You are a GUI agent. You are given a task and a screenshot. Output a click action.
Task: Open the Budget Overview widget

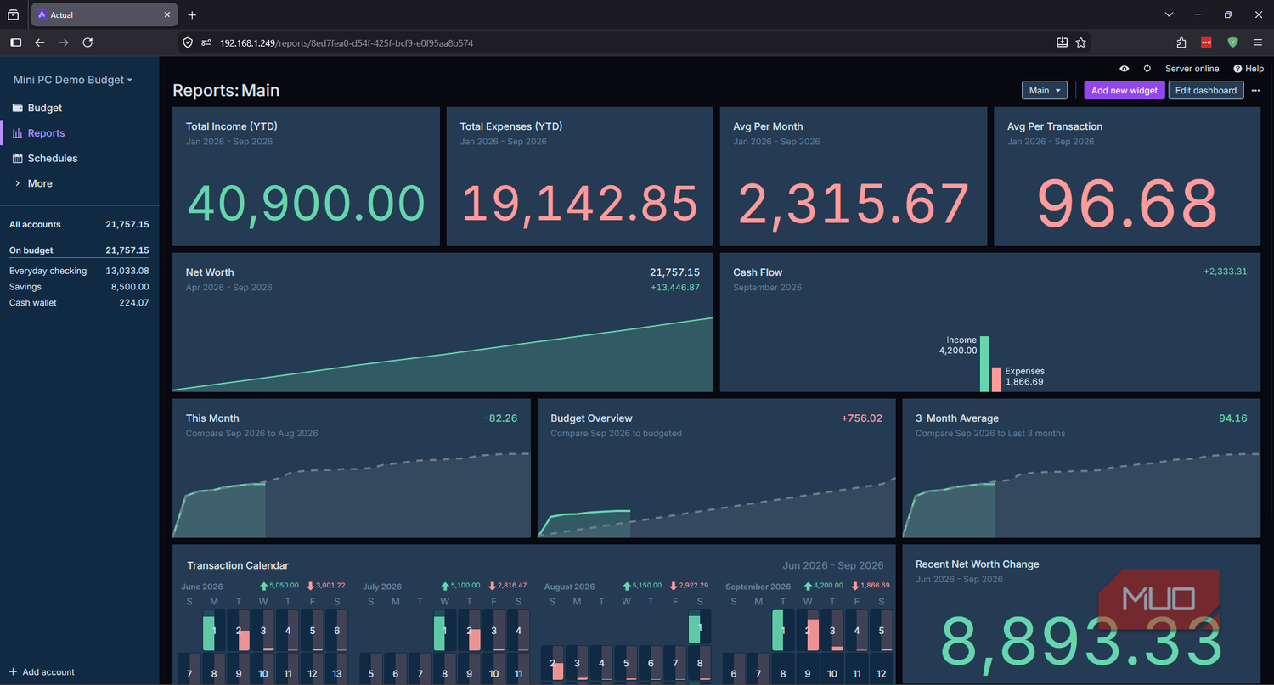pos(717,469)
